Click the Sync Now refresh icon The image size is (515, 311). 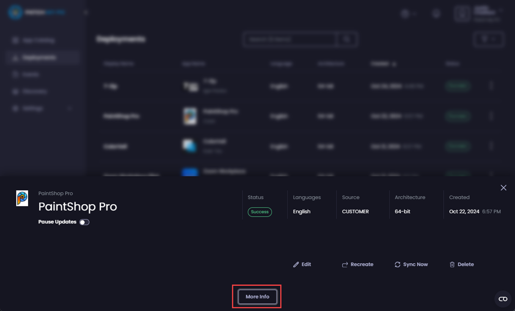[397, 264]
